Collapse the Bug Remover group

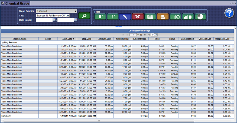[x=3, y=43]
